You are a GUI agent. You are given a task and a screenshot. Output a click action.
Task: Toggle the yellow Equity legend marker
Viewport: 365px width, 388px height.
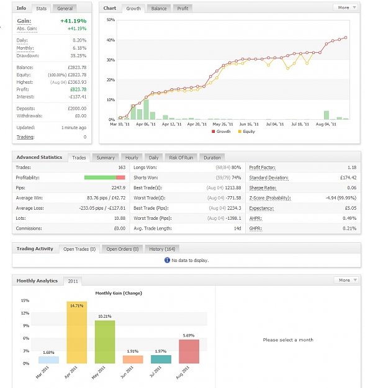pyautogui.click(x=240, y=132)
